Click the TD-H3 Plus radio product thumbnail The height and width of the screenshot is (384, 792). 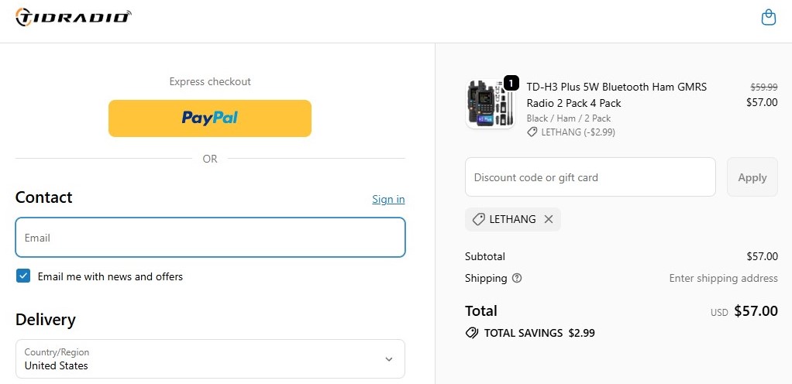click(x=488, y=105)
